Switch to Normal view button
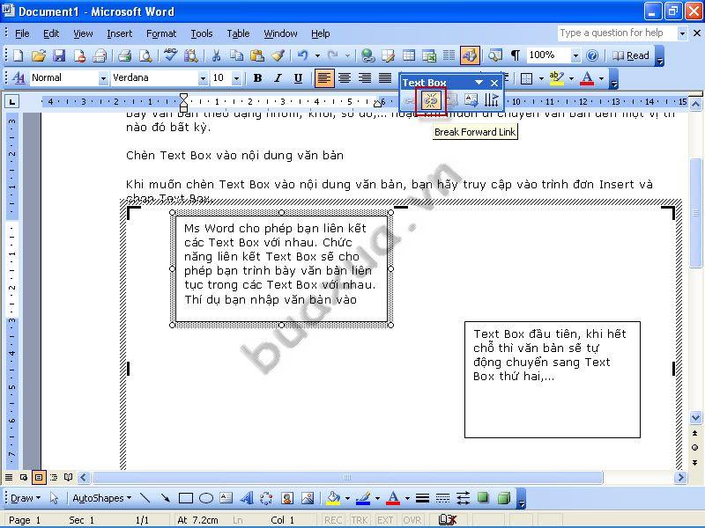This screenshot has width=705, height=528. pyautogui.click(x=9, y=477)
